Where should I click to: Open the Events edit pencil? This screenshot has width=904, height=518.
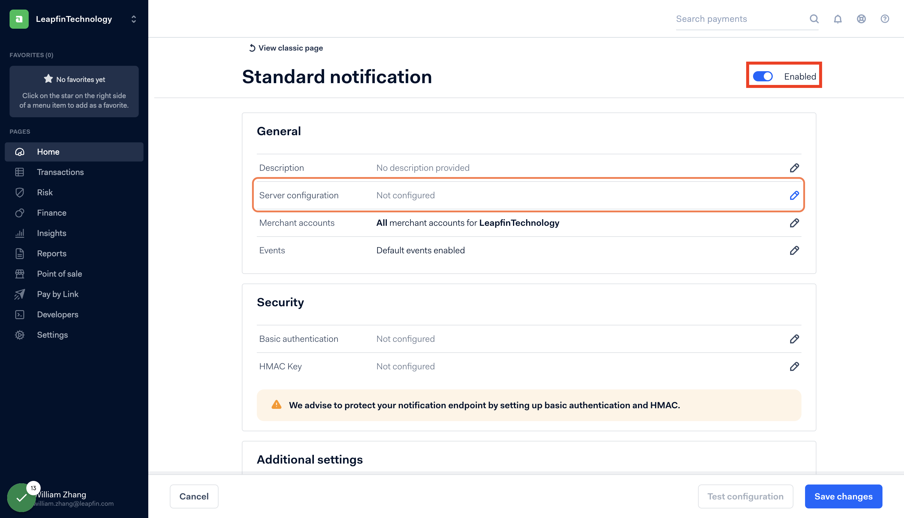pyautogui.click(x=794, y=250)
